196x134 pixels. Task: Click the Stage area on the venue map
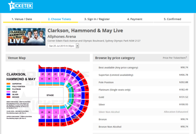pos(50,95)
